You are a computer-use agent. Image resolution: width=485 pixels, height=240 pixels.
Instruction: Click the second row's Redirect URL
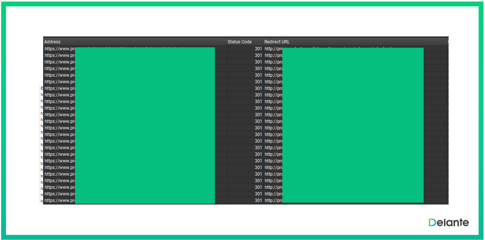coord(273,55)
